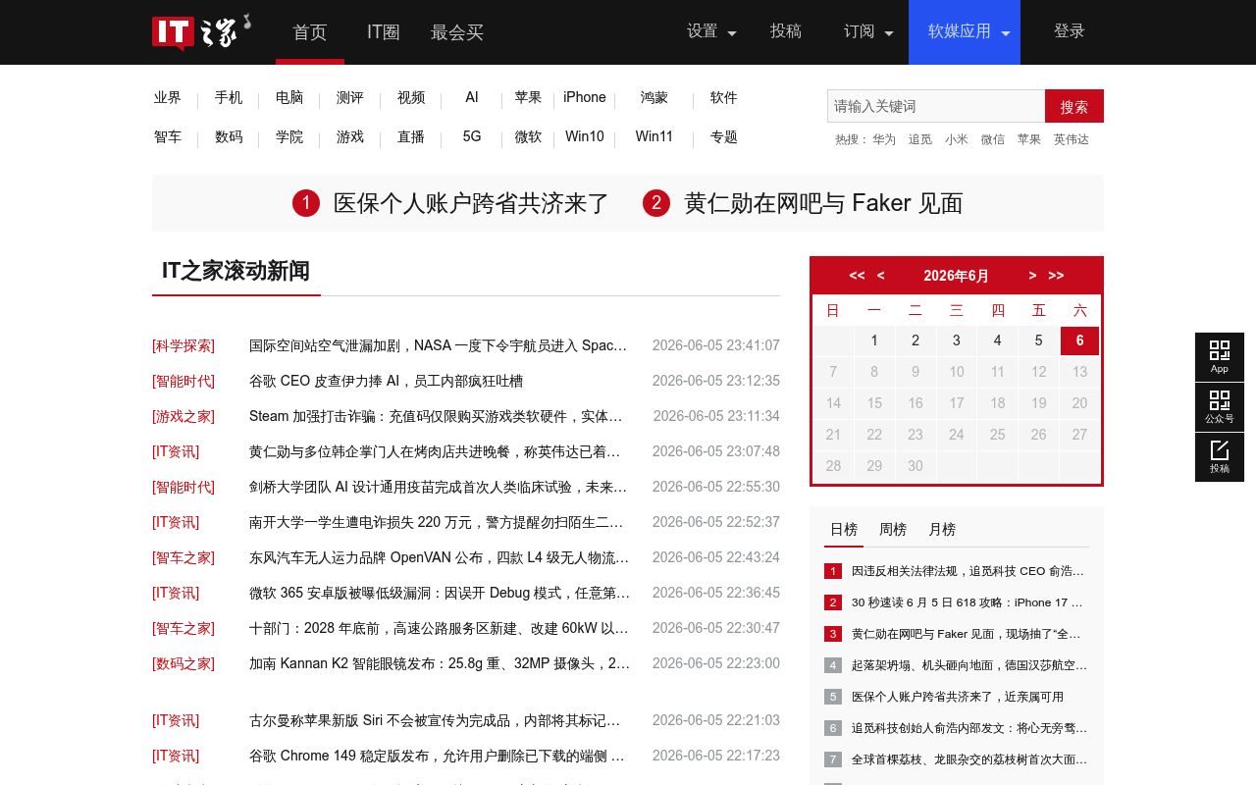Open ranked item 2 about 618 攻略
Screen dimensions: 1256x785
pos(968,602)
